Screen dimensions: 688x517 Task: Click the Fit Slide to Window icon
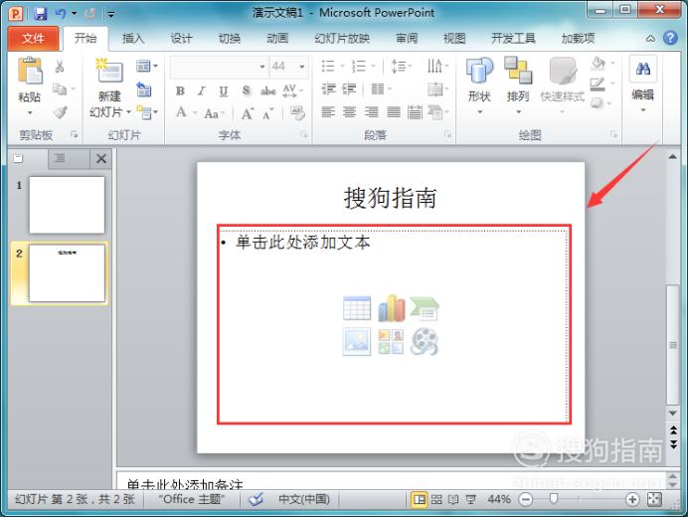[x=654, y=499]
